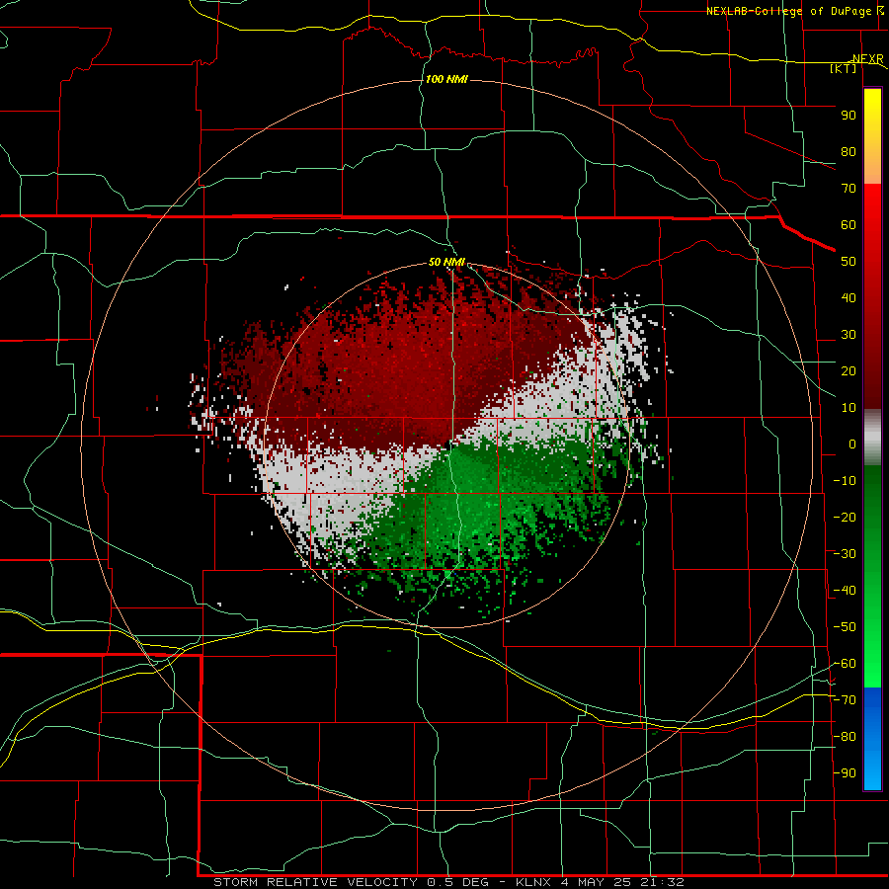
Task: Click the 0 value on velocity scale
Action: click(852, 444)
